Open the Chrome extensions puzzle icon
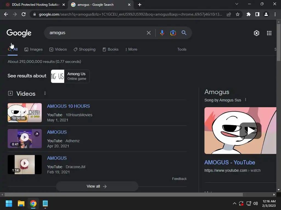 249,14
